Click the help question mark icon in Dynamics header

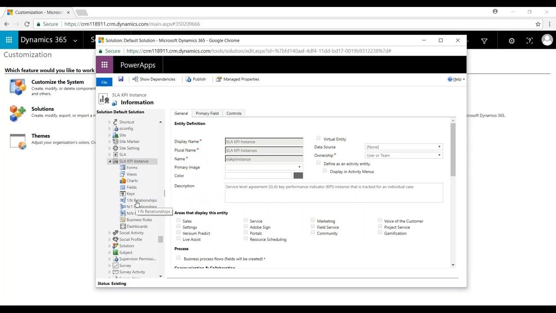530,41
